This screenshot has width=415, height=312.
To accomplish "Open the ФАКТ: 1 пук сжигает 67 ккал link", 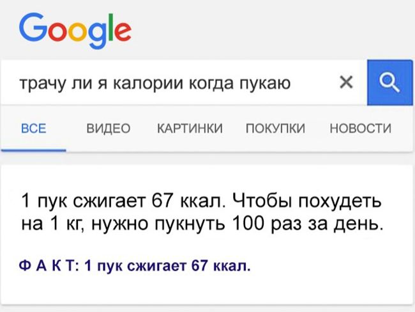I will pyautogui.click(x=135, y=265).
